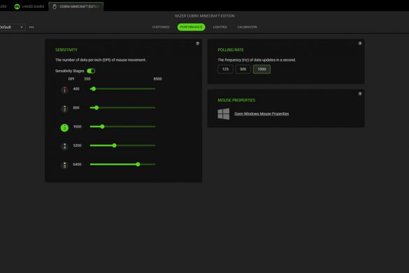Screen dimensions: 409x273
Task: Open the Default profile dropdown
Action: click(12, 27)
